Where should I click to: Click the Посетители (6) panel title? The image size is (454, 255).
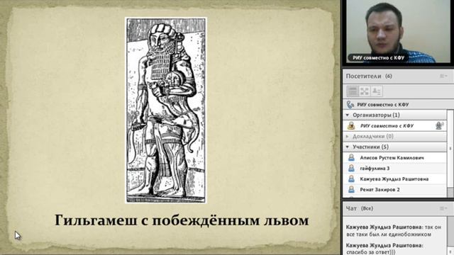click(369, 76)
